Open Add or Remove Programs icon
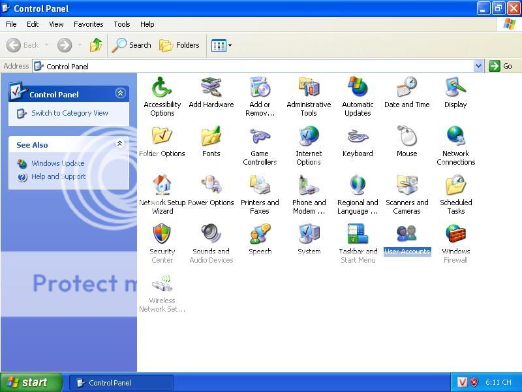This screenshot has width=522, height=392. tap(260, 97)
